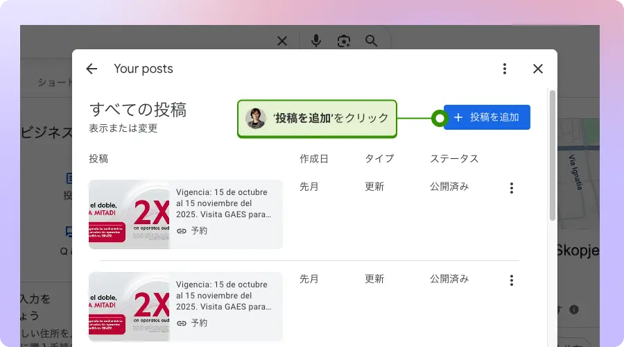Start voice search with the microphone icon
The width and height of the screenshot is (624, 347).
(316, 41)
